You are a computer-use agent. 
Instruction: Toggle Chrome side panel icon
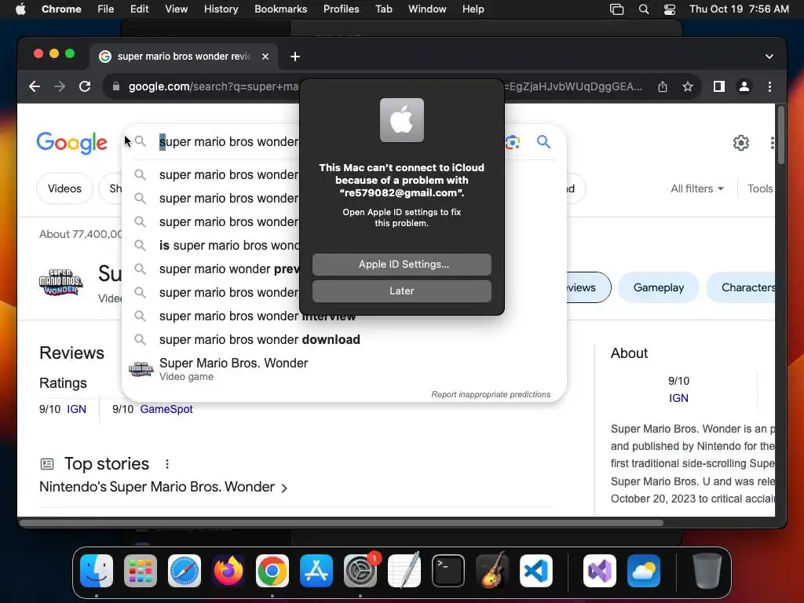tap(719, 86)
